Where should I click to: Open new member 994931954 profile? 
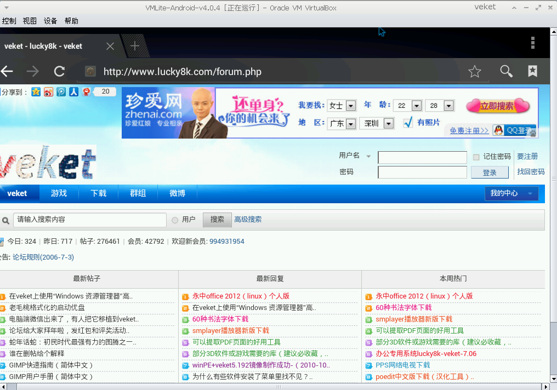click(226, 242)
